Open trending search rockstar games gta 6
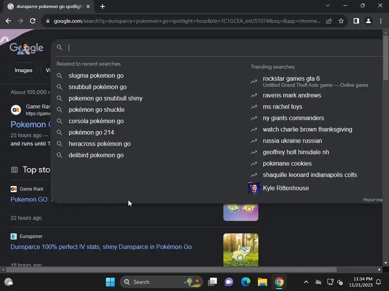The width and height of the screenshot is (389, 291). click(315, 81)
